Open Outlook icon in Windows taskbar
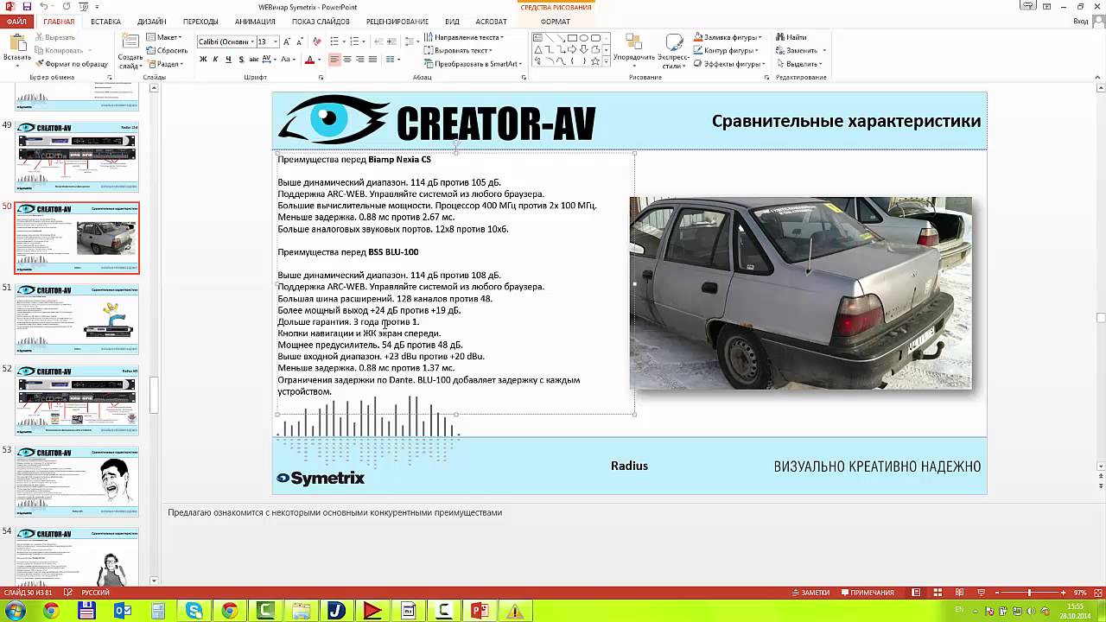1106x622 pixels. pyautogui.click(x=123, y=611)
